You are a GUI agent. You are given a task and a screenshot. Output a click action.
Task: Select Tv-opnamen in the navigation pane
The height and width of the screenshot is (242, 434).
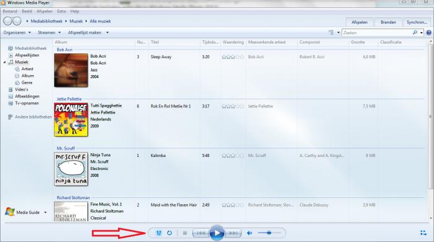24,103
